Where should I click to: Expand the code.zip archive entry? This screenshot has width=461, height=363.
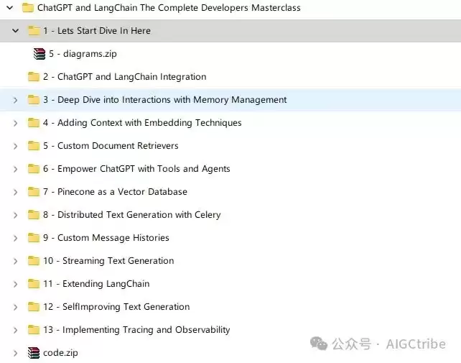click(x=16, y=353)
